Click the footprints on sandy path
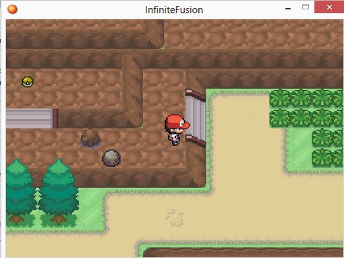The width and height of the screenshot is (344, 258). click(174, 217)
